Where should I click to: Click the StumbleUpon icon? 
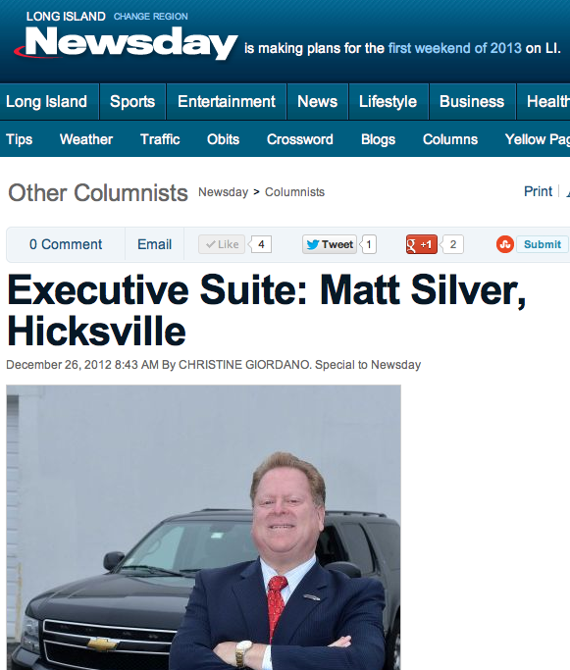point(504,244)
